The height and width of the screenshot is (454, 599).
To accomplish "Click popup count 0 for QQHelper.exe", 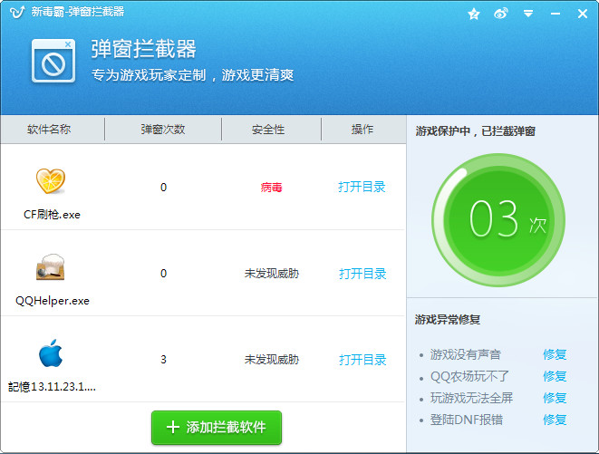I will pos(163,274).
